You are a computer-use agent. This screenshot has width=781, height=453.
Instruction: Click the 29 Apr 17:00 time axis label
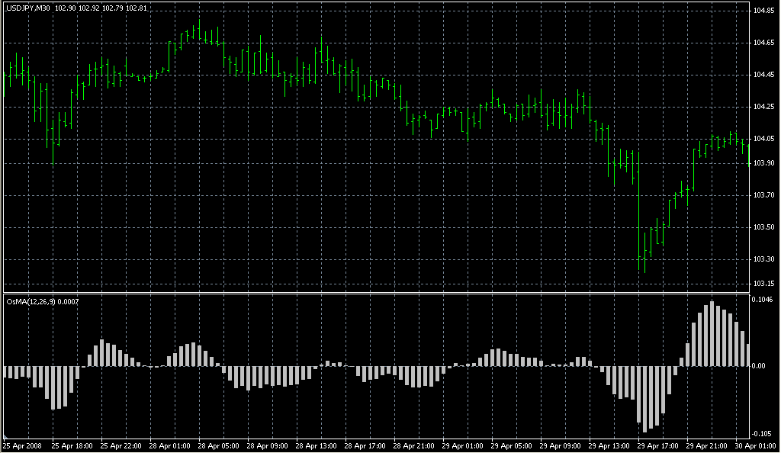(657, 446)
